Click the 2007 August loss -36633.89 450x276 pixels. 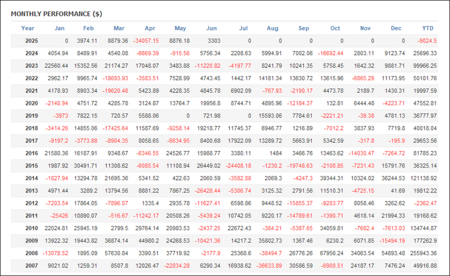coord(269,265)
